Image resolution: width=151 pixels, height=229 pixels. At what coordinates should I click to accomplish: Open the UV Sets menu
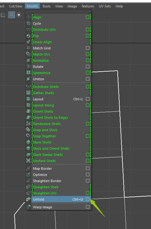105,6
